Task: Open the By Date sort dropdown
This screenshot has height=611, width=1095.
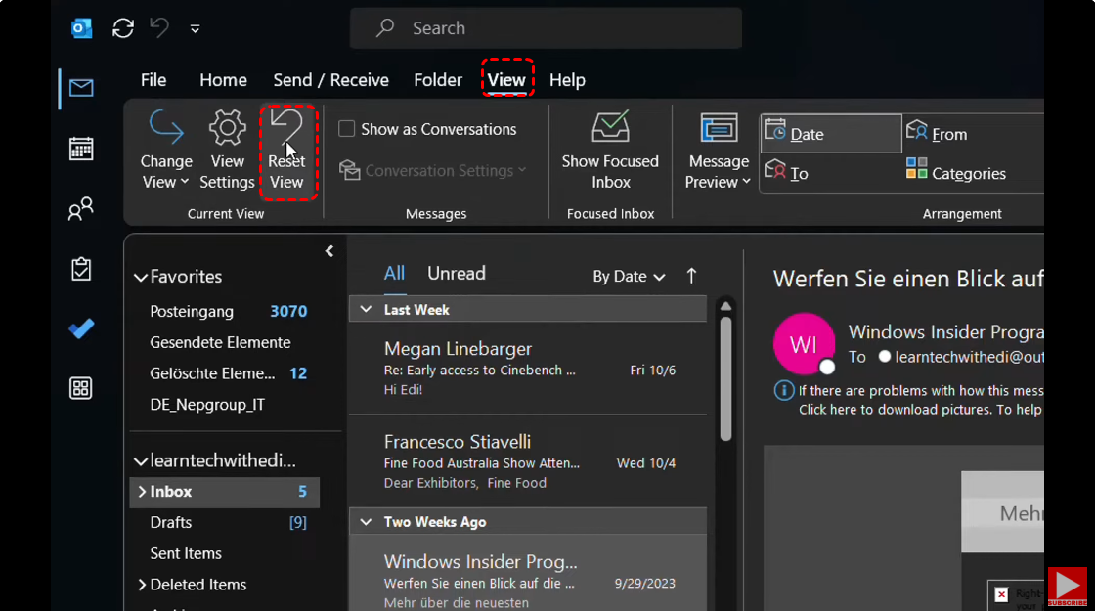Action: coord(629,277)
